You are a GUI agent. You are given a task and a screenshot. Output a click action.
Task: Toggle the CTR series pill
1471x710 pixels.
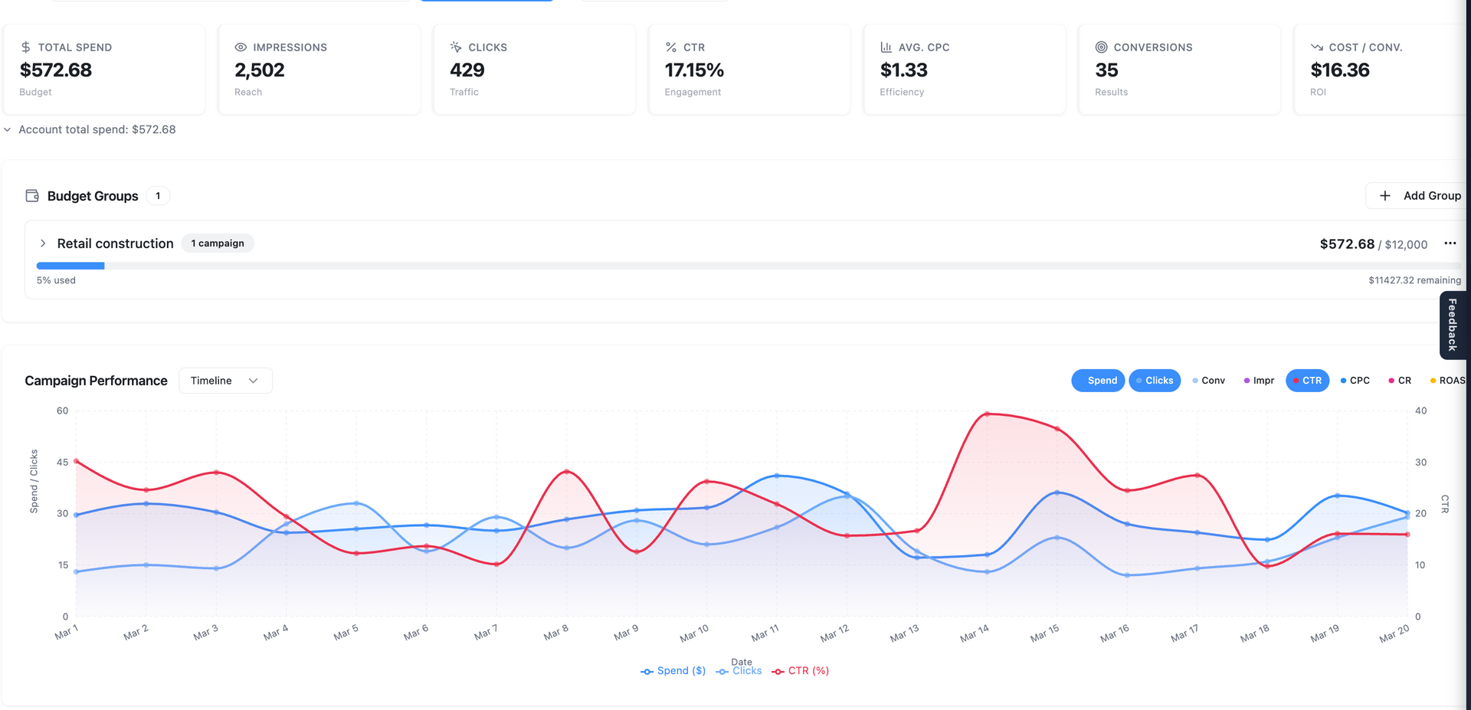(x=1307, y=381)
